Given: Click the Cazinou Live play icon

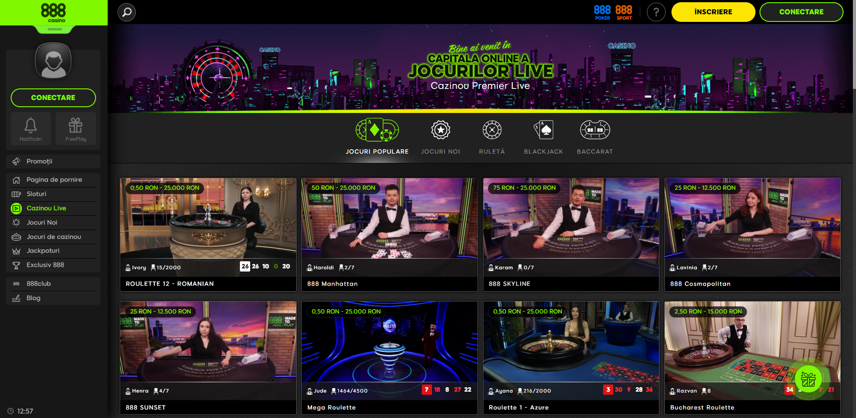Looking at the screenshot, I should pos(17,208).
